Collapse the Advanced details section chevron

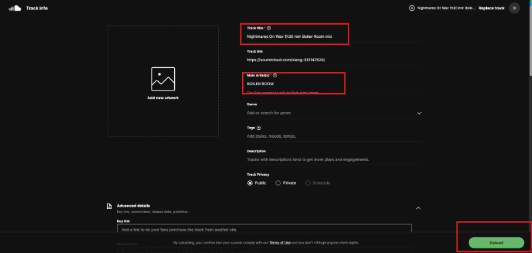coord(418,208)
